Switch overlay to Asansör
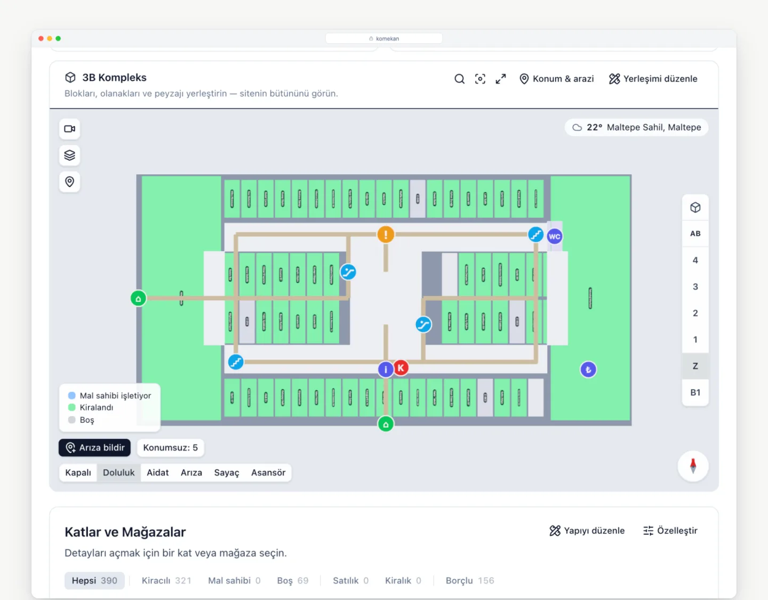This screenshot has width=768, height=600. pos(268,473)
